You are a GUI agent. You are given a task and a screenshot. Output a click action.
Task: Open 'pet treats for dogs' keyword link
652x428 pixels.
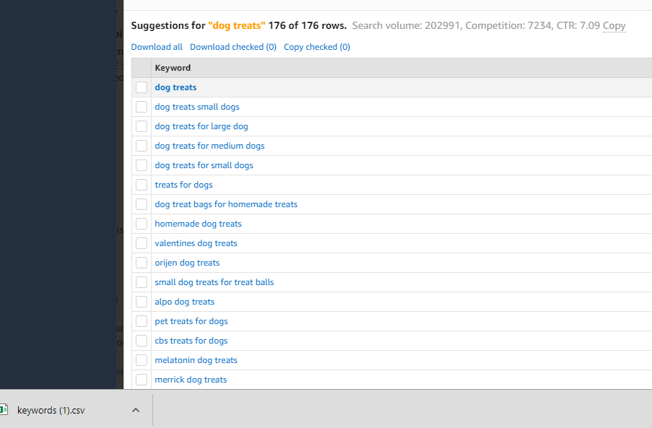[x=191, y=321]
